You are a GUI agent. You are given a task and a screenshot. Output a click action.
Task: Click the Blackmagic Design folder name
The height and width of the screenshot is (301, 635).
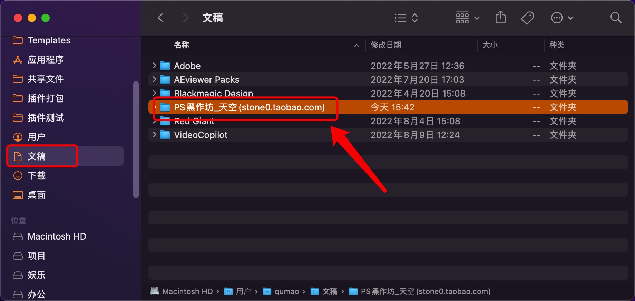point(213,93)
